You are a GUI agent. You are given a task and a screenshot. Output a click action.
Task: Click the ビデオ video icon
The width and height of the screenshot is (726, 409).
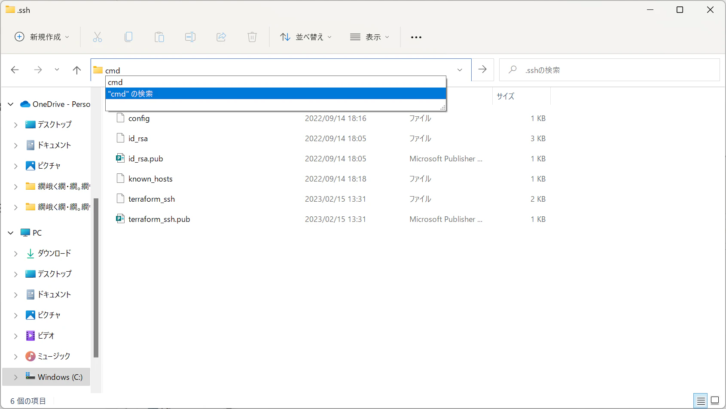coord(30,336)
